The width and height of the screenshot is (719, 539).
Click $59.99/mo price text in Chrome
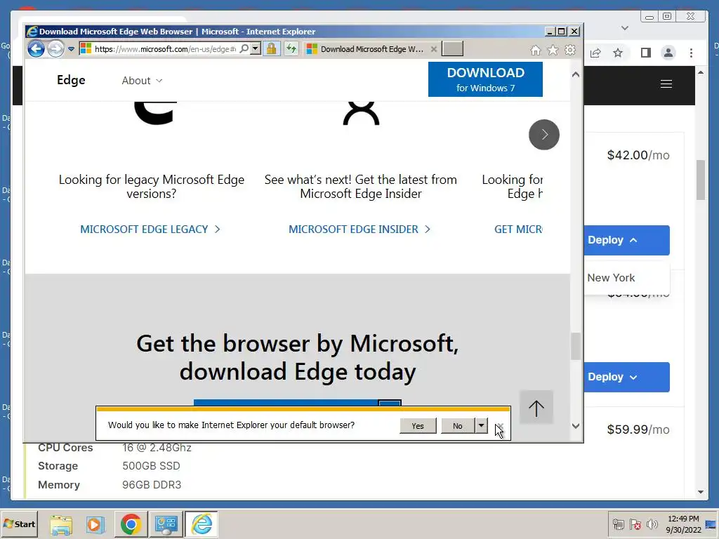pos(638,430)
